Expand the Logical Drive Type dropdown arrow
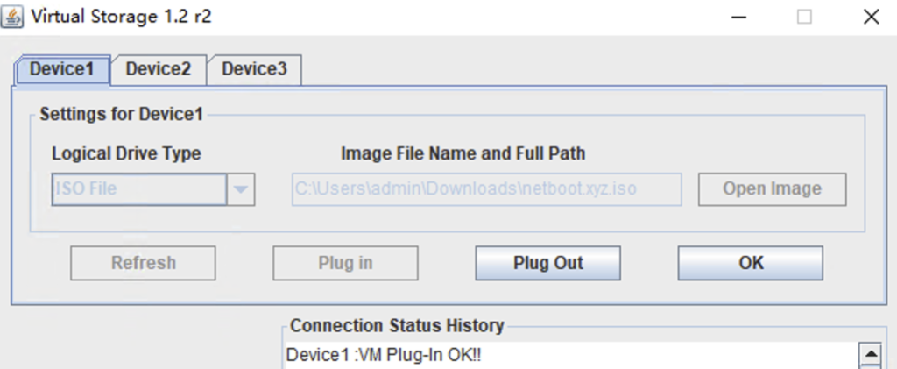Viewport: 897px width, 369px height. [x=241, y=188]
